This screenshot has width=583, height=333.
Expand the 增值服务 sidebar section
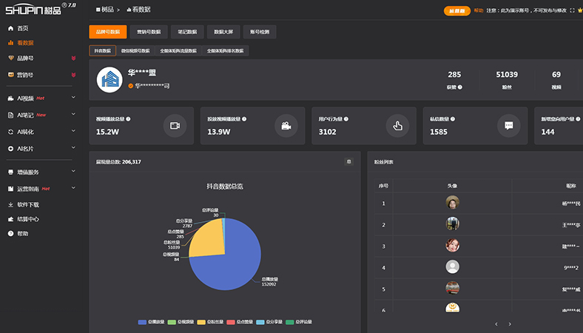point(73,172)
